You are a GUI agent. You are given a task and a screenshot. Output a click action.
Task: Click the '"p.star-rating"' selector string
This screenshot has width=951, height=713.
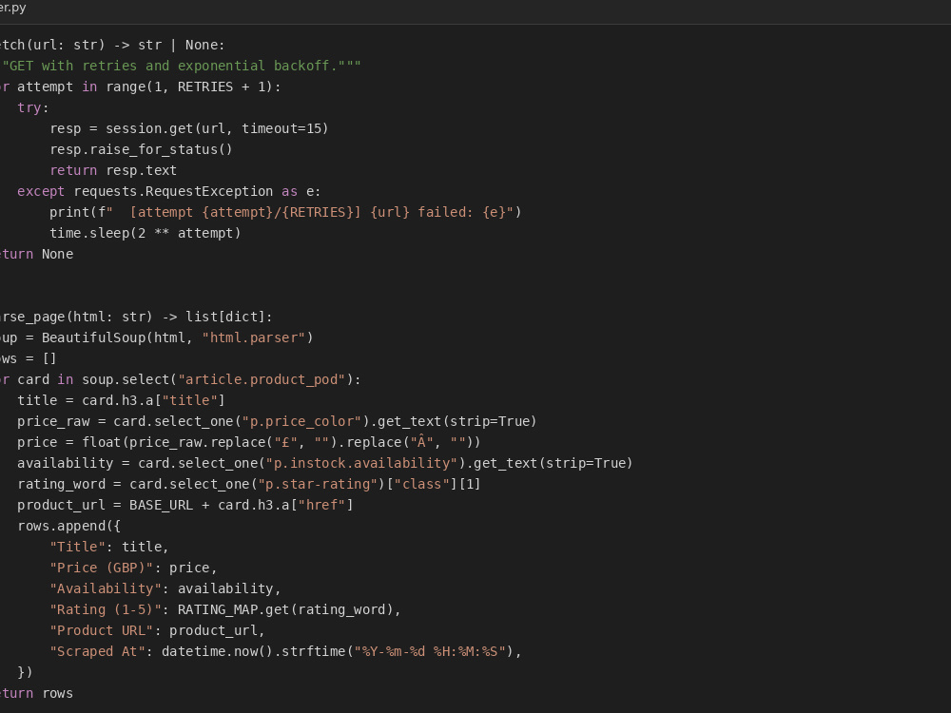(318, 484)
